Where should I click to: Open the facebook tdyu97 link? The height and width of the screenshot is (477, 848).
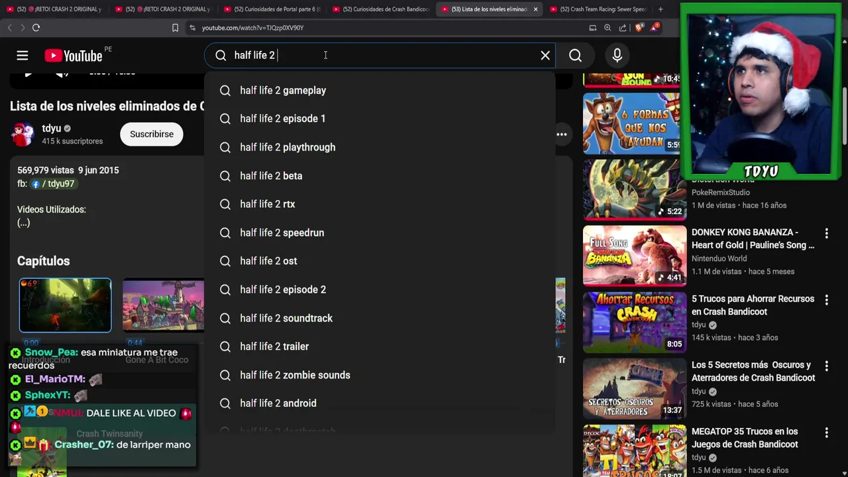(53, 184)
